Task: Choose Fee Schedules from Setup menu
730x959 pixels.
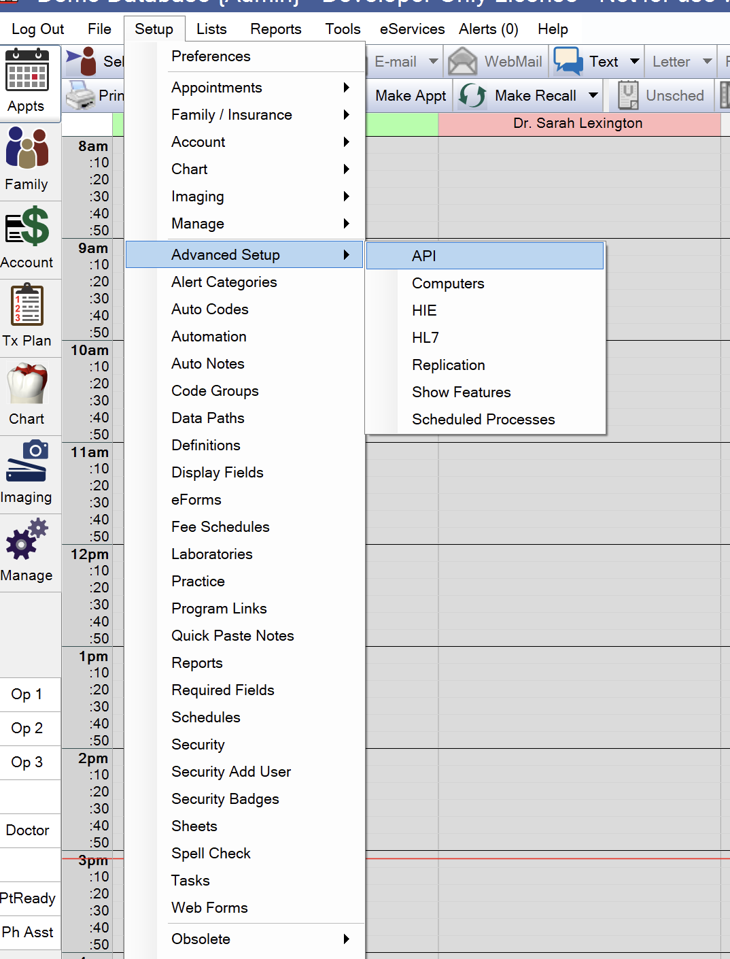Action: click(x=245, y=527)
